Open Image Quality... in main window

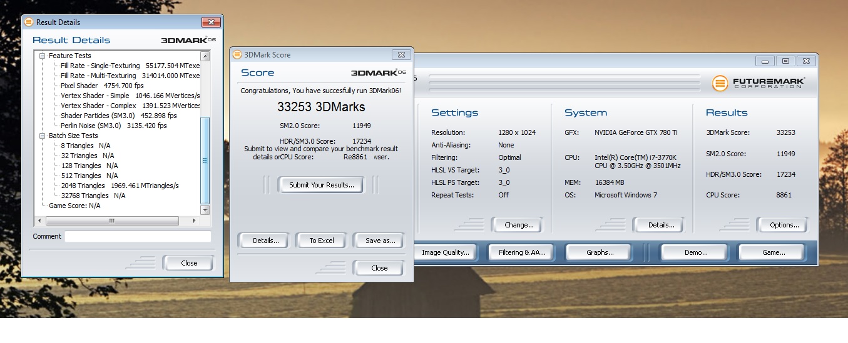pos(445,252)
